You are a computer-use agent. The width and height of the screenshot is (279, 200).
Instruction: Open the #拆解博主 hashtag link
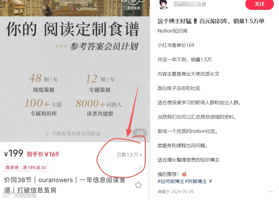(196, 181)
